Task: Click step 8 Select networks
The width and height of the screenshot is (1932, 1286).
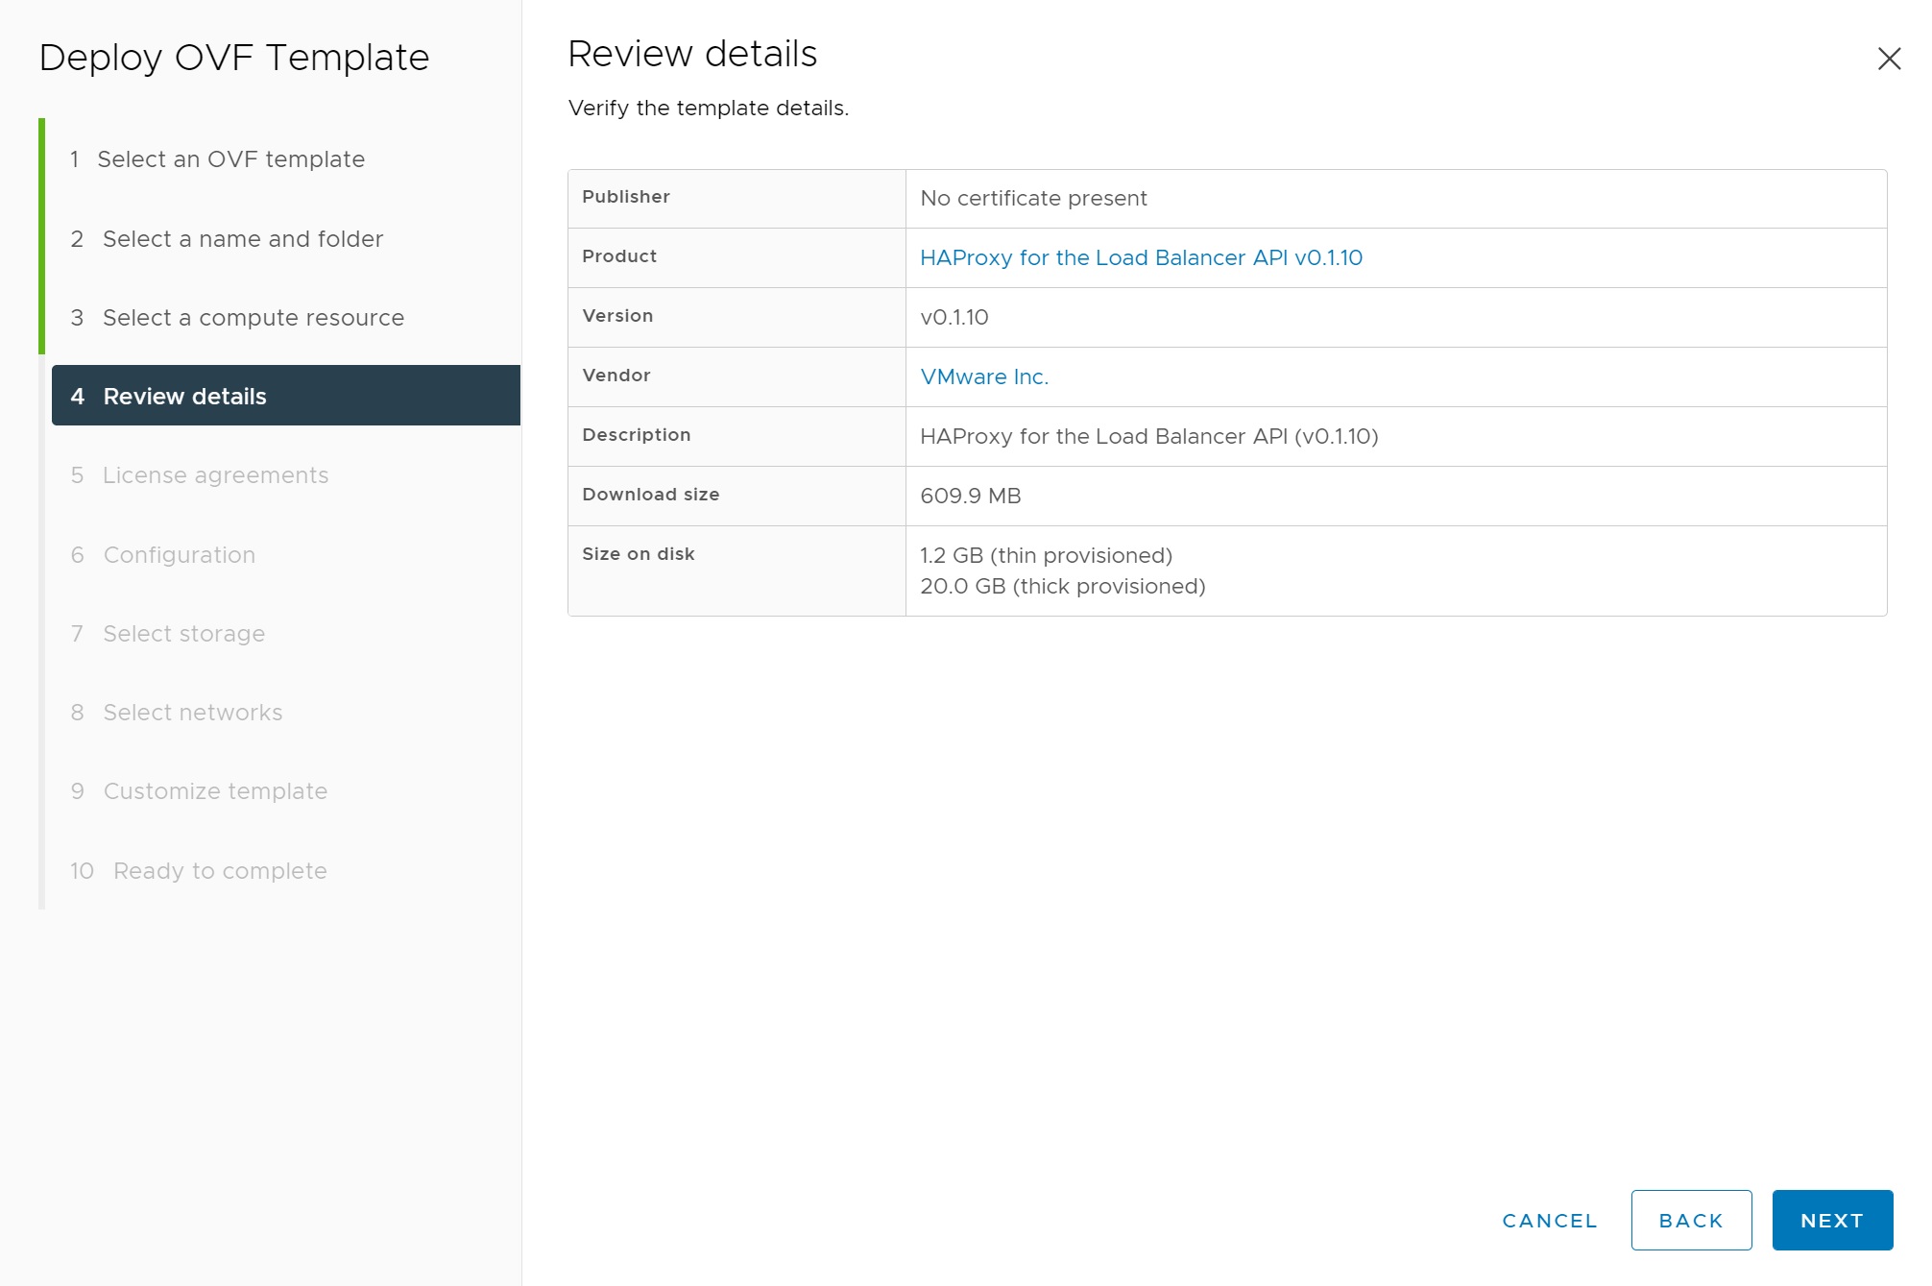Action: [x=192, y=713]
